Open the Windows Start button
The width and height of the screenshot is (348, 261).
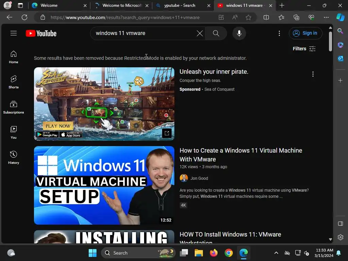click(x=92, y=253)
